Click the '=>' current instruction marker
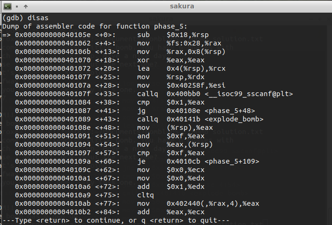This screenshot has height=225, width=332. [7, 35]
